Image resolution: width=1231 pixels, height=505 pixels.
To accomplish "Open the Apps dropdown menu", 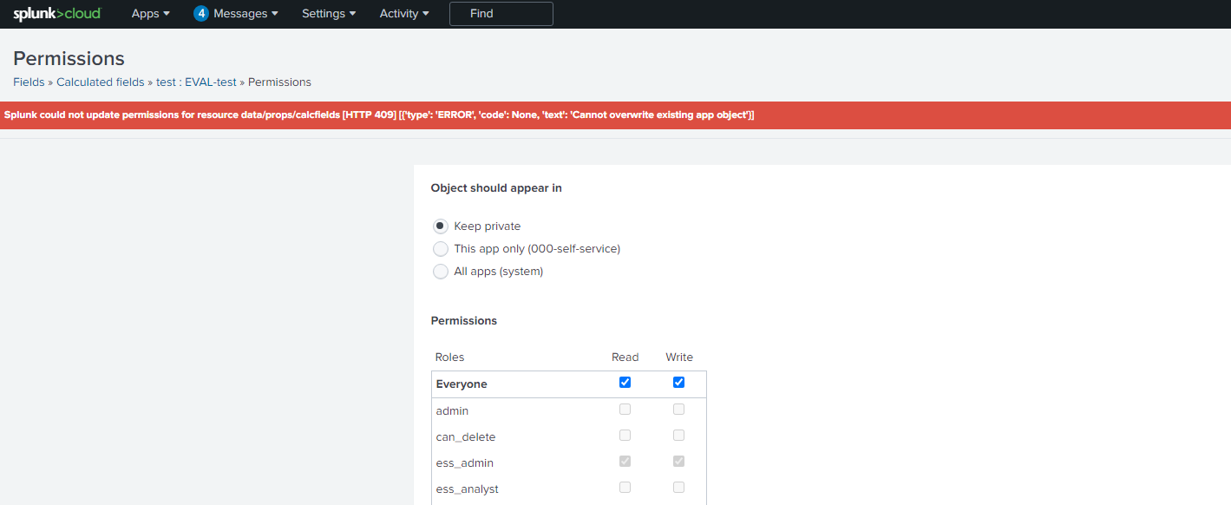I will click(151, 14).
